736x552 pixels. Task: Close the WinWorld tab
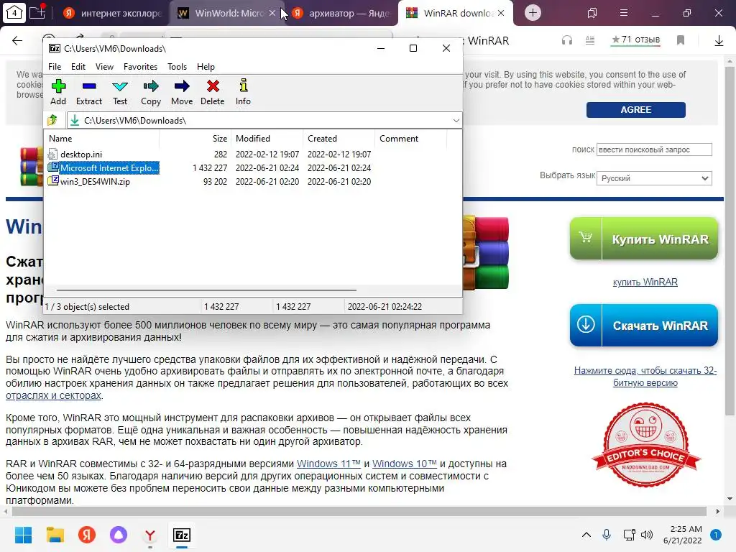[x=272, y=13]
